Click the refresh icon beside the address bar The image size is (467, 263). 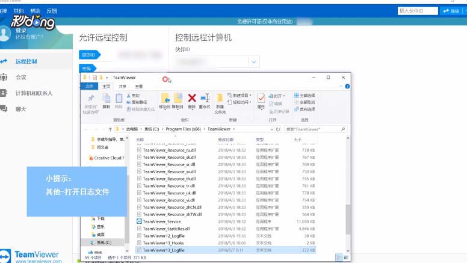[x=278, y=129]
